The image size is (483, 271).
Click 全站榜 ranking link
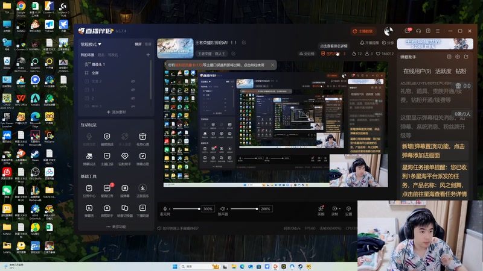click(x=307, y=54)
